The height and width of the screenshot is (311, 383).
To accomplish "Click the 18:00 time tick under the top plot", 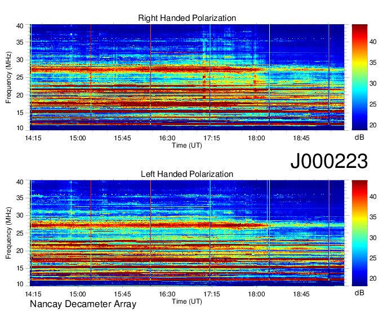I will [x=256, y=138].
